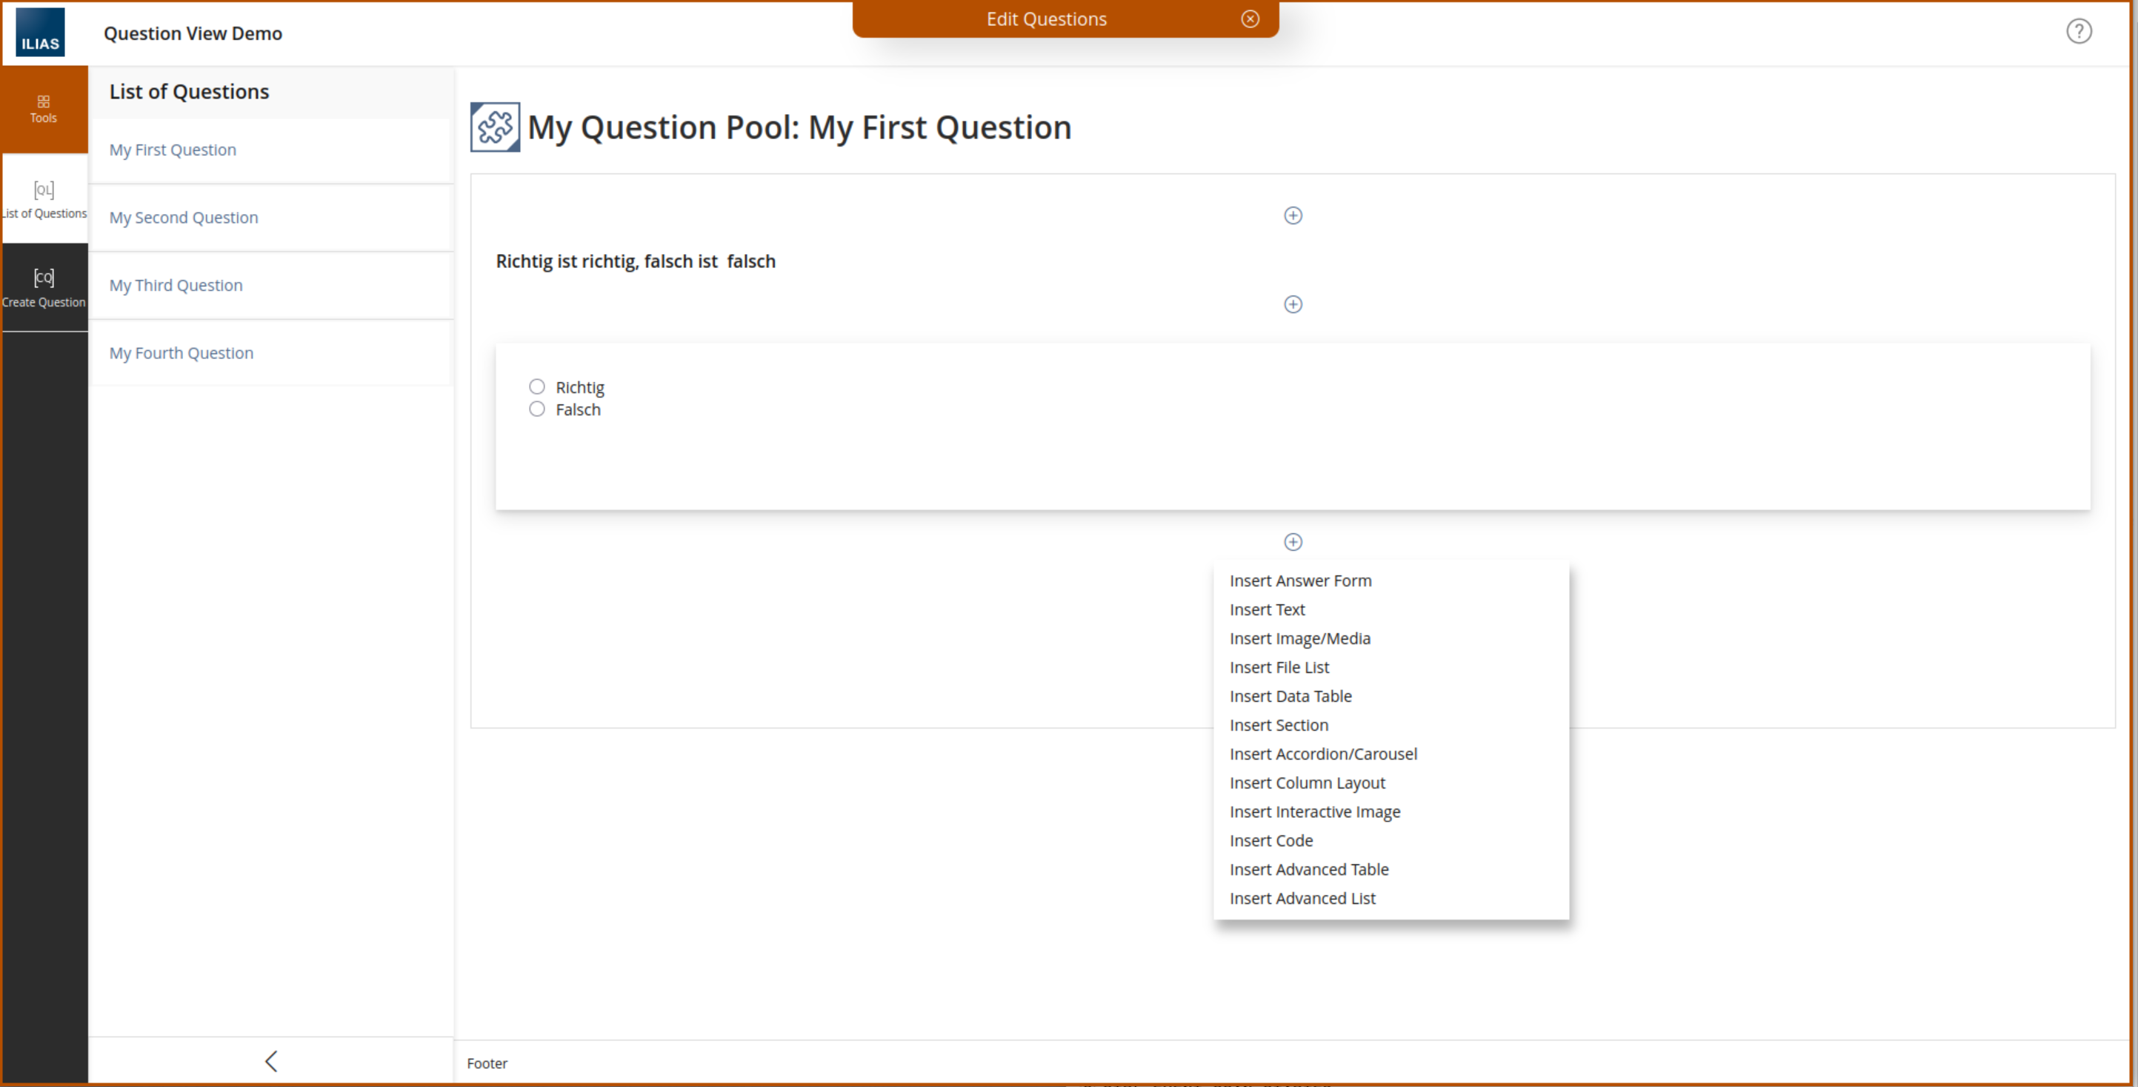Pick Insert Advanced Table from menu
The width and height of the screenshot is (2138, 1087).
coord(1308,869)
